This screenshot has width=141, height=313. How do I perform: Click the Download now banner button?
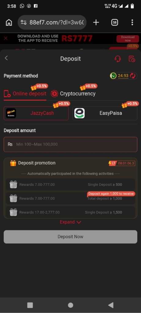pyautogui.click(x=128, y=39)
